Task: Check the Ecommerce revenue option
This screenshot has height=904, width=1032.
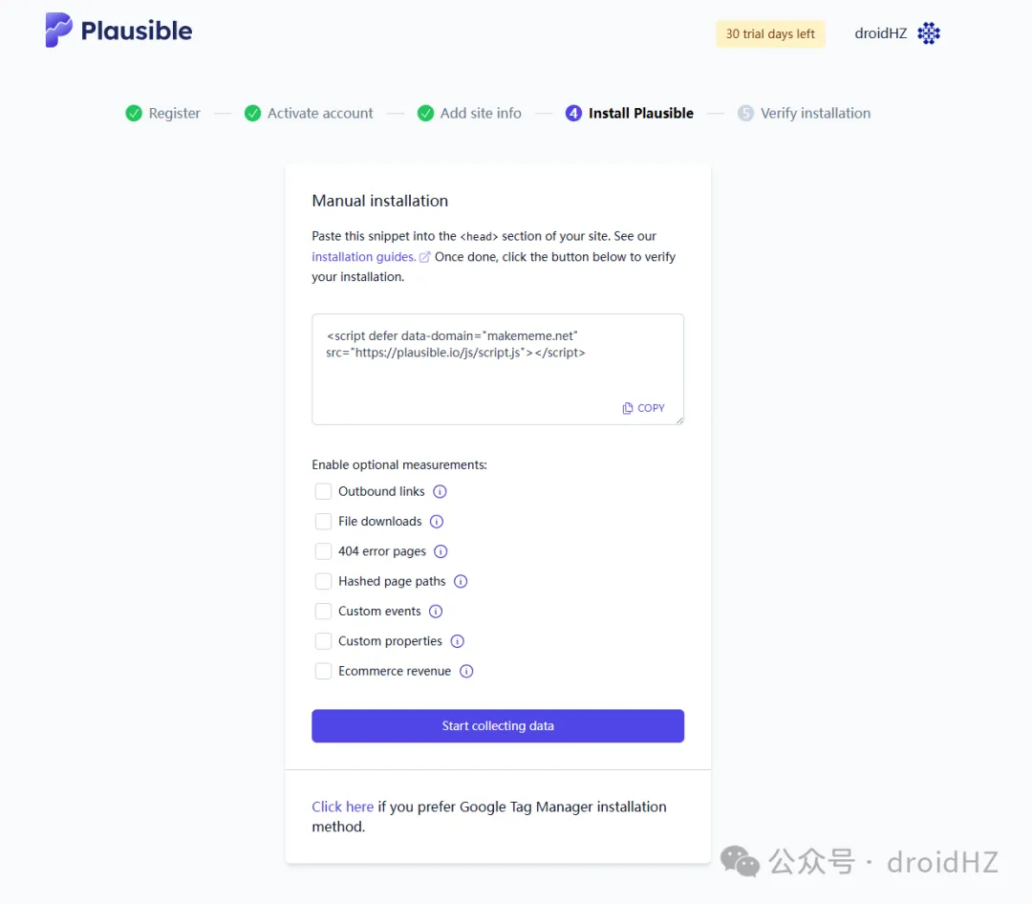Action: click(323, 671)
